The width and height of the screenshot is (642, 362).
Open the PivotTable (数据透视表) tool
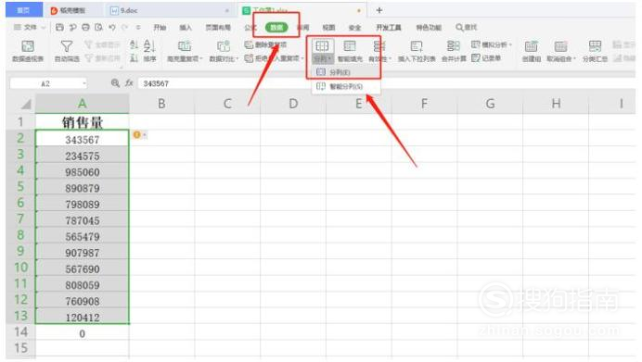[x=28, y=51]
